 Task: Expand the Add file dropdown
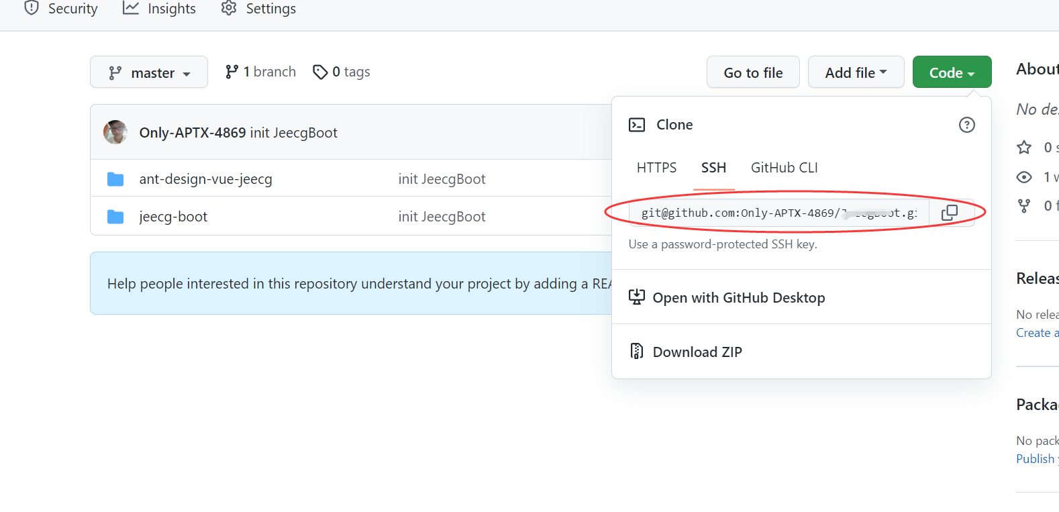coord(856,72)
